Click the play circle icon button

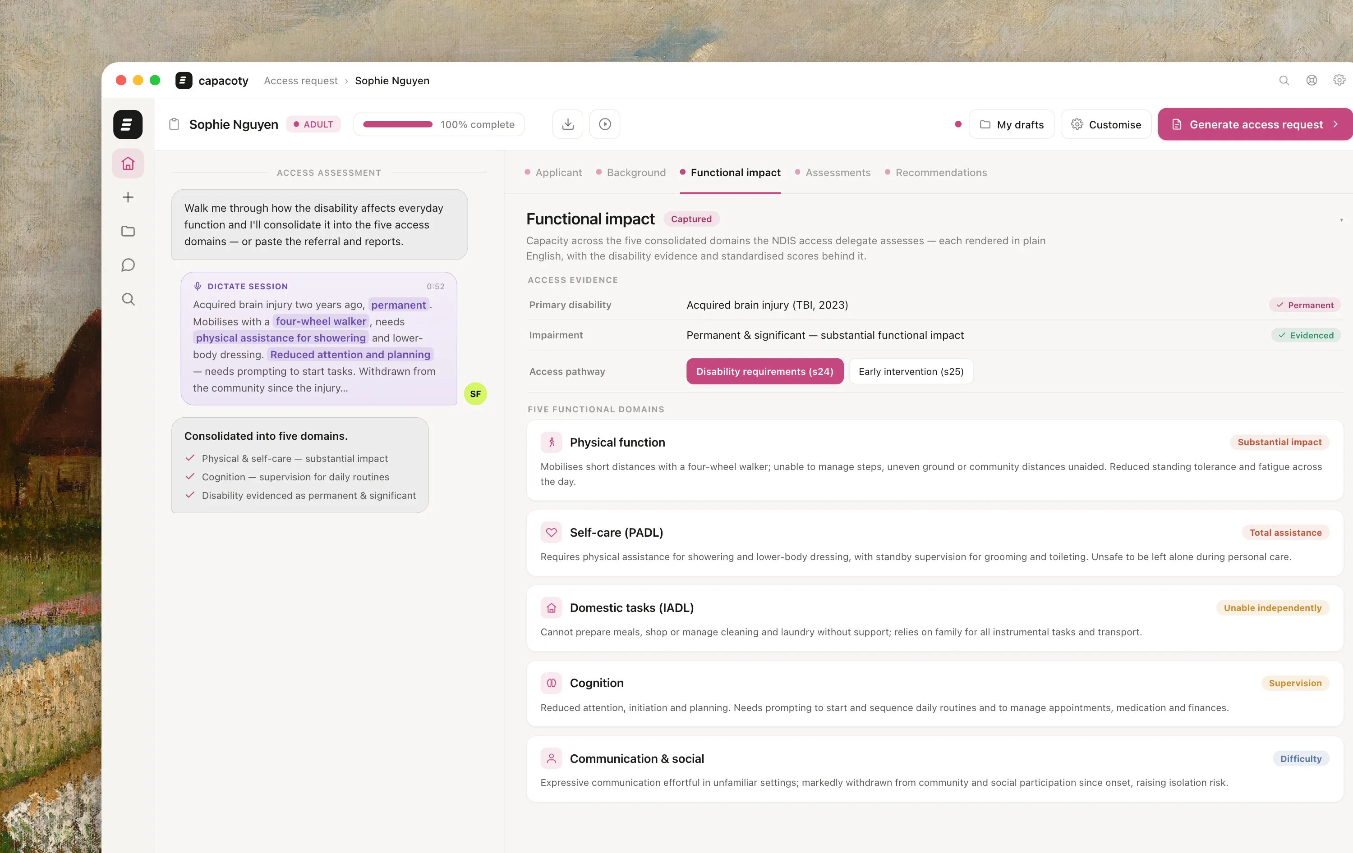[x=605, y=124]
